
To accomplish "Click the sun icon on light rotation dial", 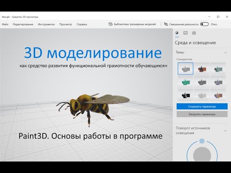I will pyautogui.click(x=202, y=141).
